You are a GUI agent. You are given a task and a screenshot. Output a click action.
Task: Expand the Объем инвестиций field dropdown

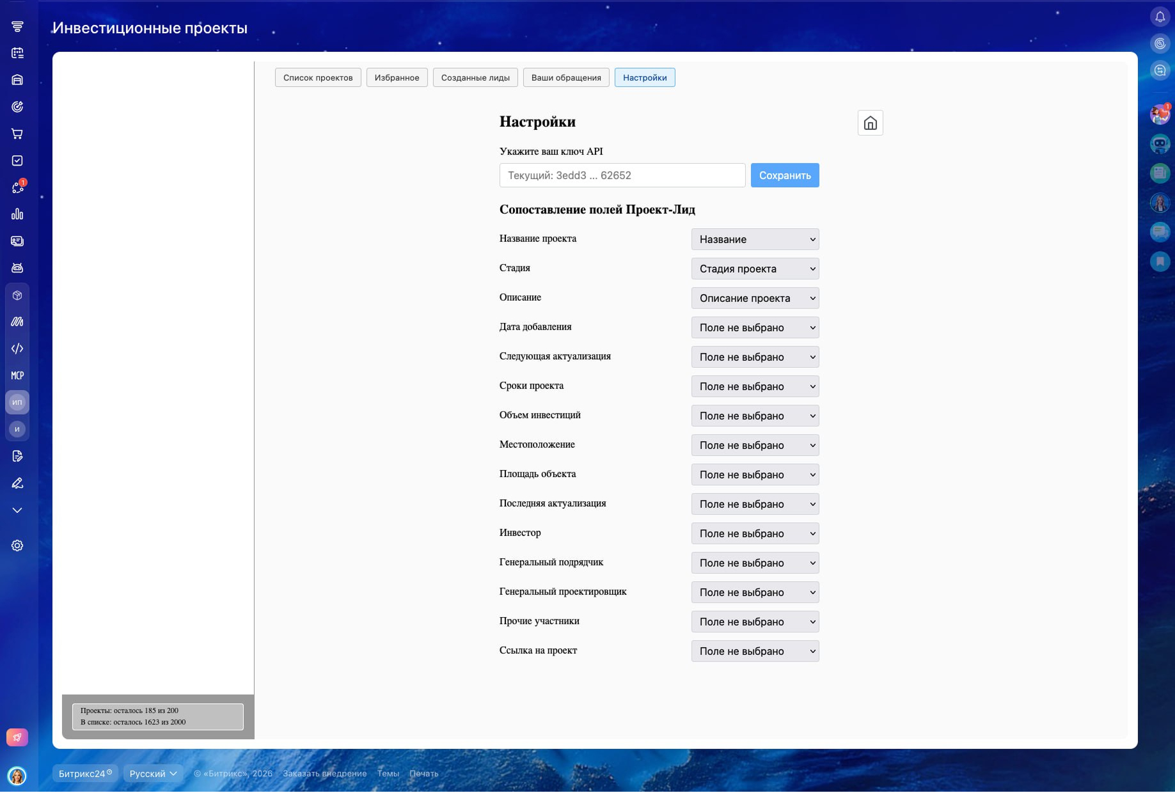[755, 416]
